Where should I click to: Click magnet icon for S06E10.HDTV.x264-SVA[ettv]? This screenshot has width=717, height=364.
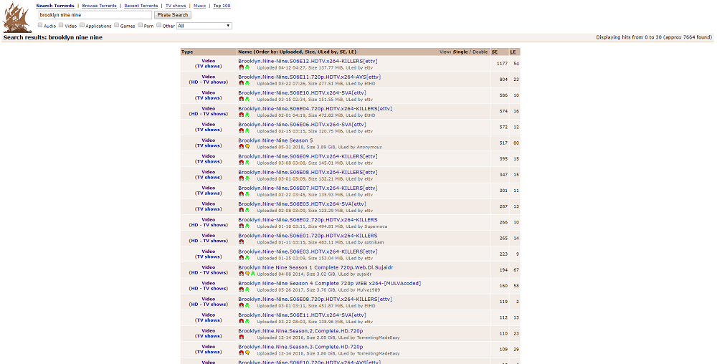[241, 99]
